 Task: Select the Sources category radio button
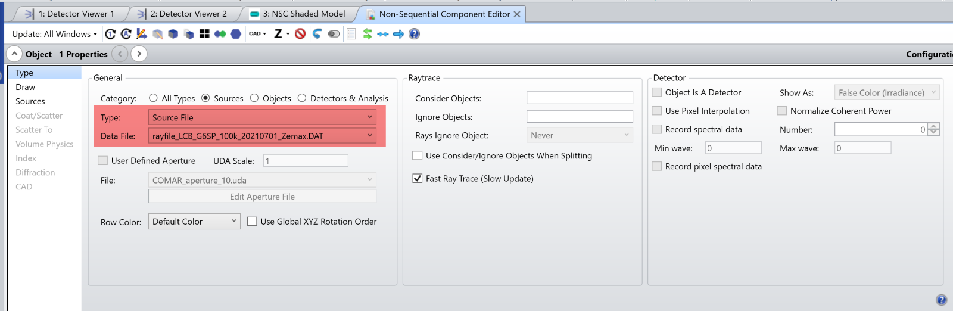[x=205, y=98]
